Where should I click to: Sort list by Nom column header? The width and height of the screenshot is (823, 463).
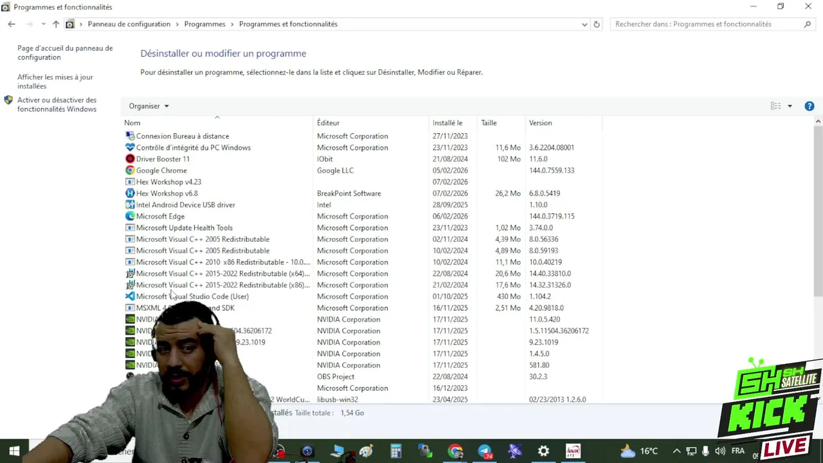click(218, 123)
